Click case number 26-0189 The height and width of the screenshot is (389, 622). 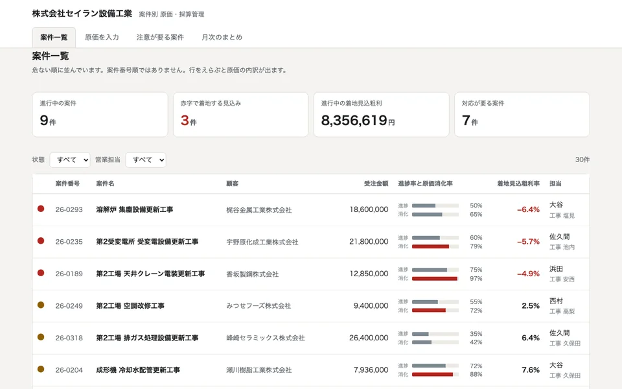point(69,274)
